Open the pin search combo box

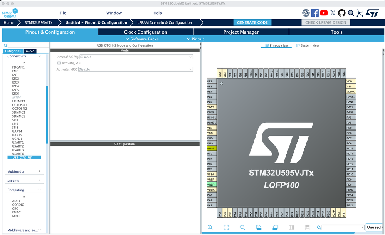tap(343, 227)
